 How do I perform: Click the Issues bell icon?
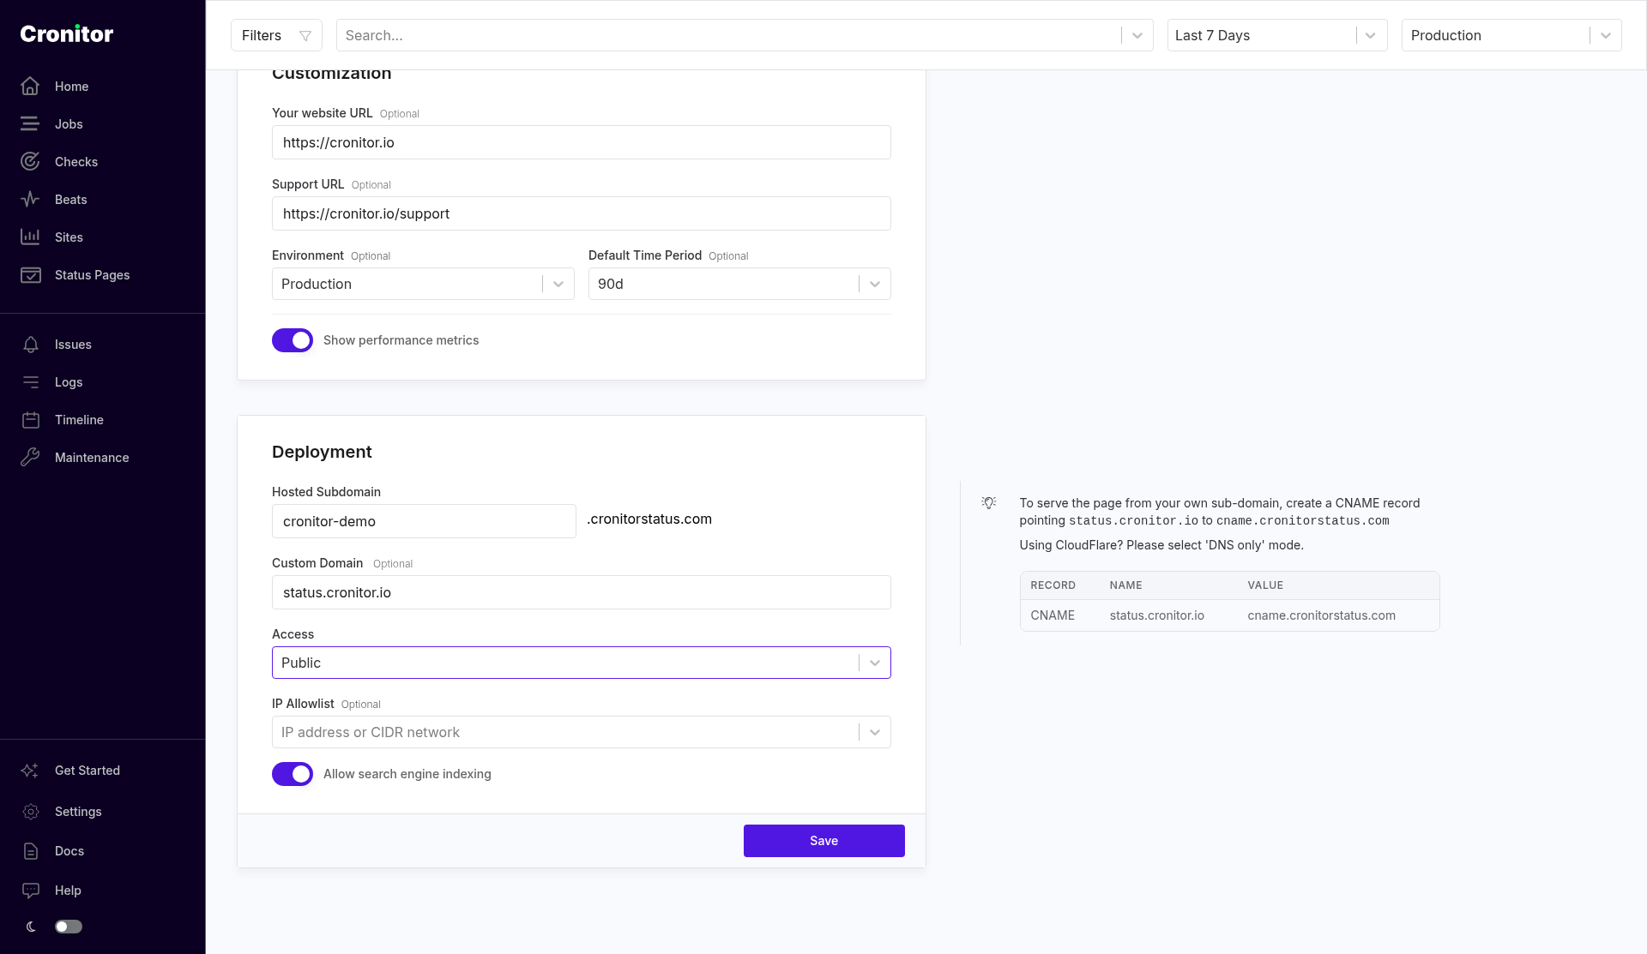point(30,345)
